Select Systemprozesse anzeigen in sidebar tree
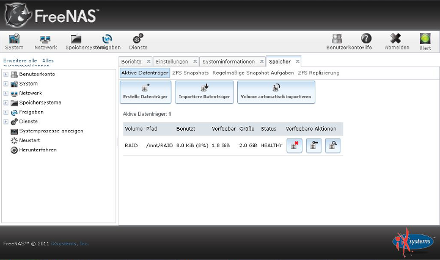The height and width of the screenshot is (260, 440). [51, 131]
